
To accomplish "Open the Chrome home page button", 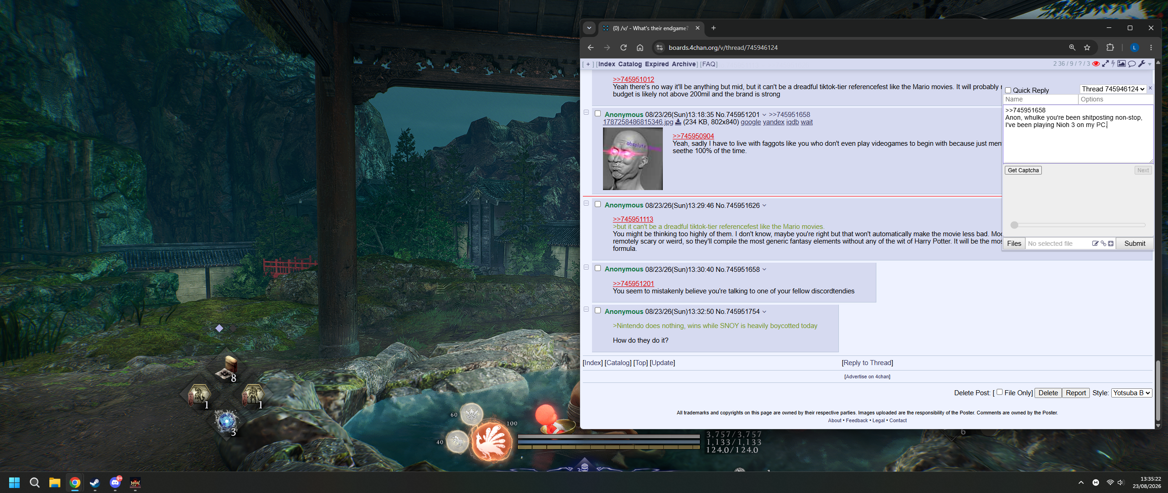I will 640,48.
